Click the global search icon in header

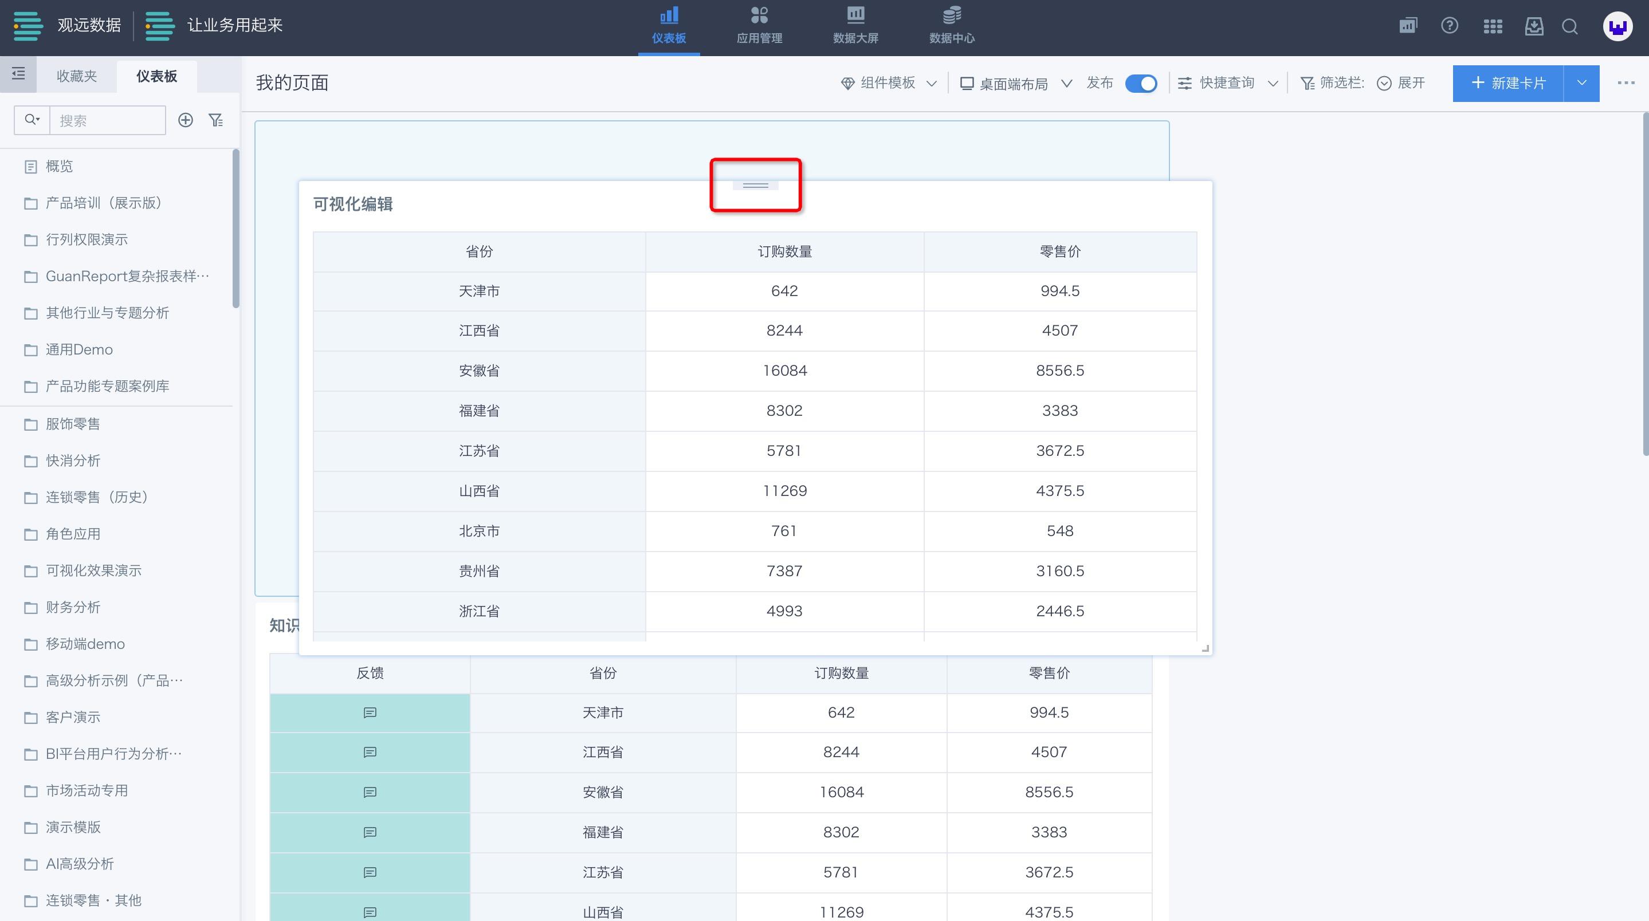coord(1569,26)
